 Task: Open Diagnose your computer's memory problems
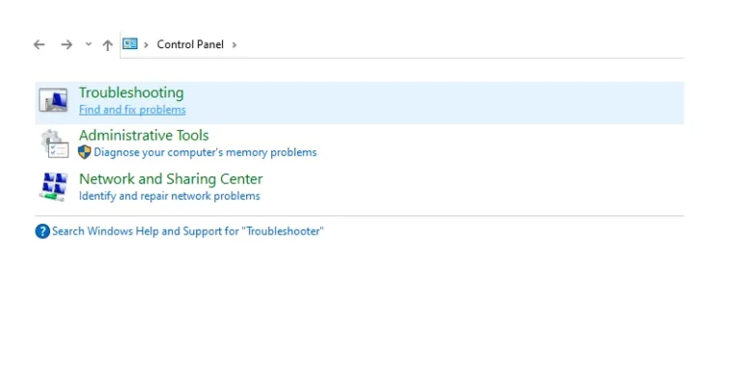tap(206, 152)
